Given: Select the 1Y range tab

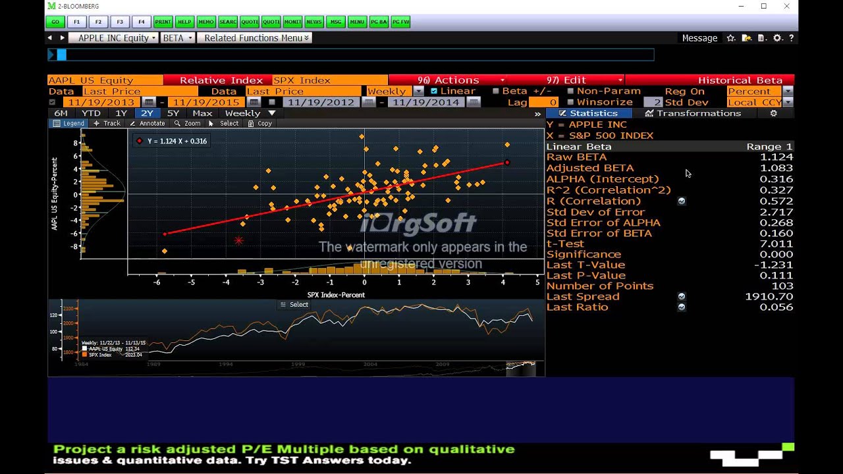Looking at the screenshot, I should pos(121,113).
